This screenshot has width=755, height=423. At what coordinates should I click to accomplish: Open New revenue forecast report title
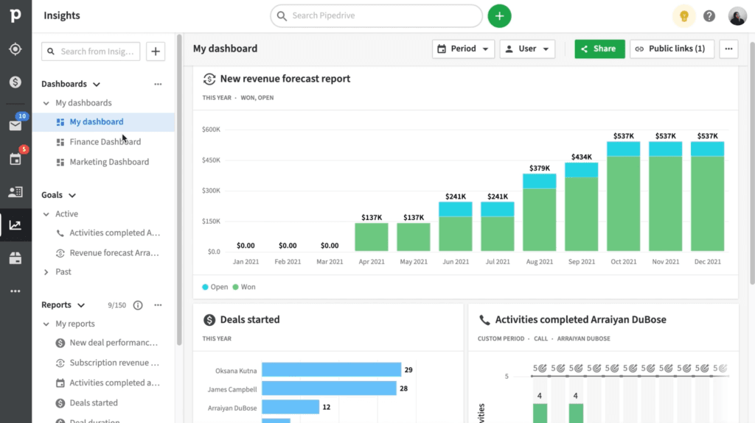285,79
